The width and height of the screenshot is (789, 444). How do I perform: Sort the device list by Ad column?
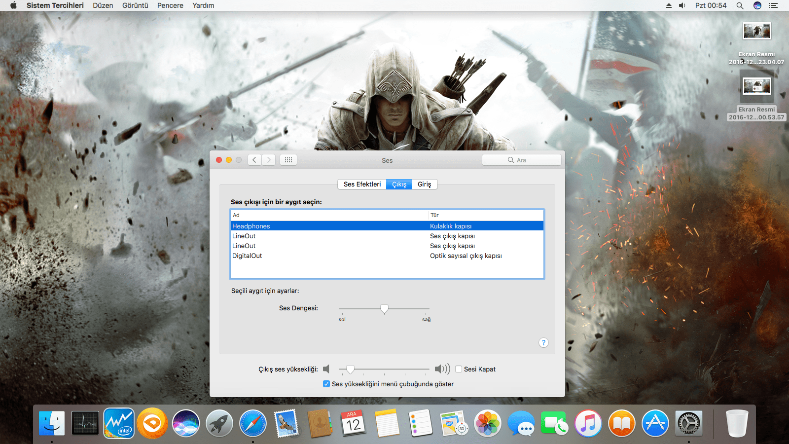coord(329,215)
